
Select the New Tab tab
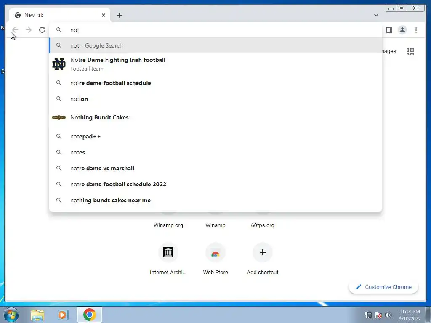tap(60, 15)
